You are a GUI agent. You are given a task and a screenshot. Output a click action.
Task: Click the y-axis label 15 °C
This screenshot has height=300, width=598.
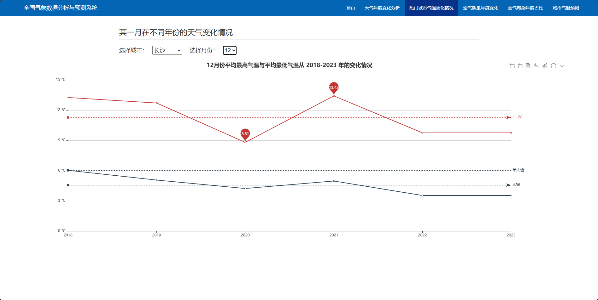coord(61,80)
